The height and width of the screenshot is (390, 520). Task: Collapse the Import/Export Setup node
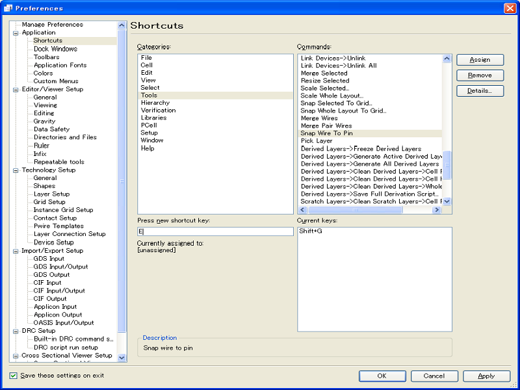pyautogui.click(x=16, y=250)
